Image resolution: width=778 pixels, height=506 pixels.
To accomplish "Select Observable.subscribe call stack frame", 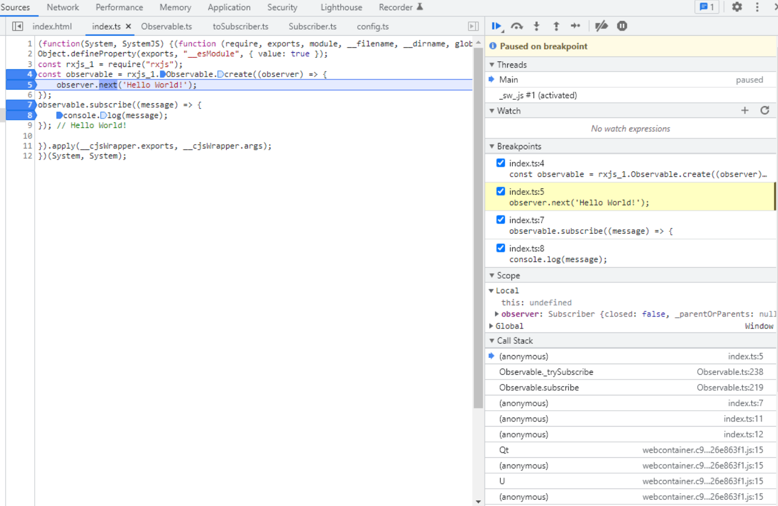I will 539,388.
